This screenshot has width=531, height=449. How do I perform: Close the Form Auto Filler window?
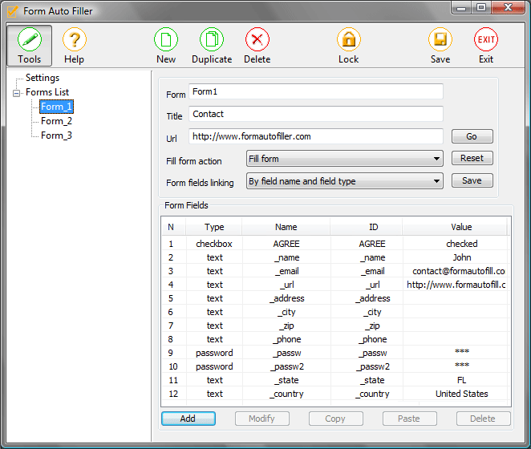(508, 7)
